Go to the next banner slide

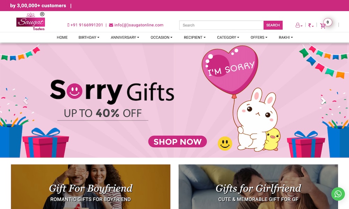pos(323,101)
